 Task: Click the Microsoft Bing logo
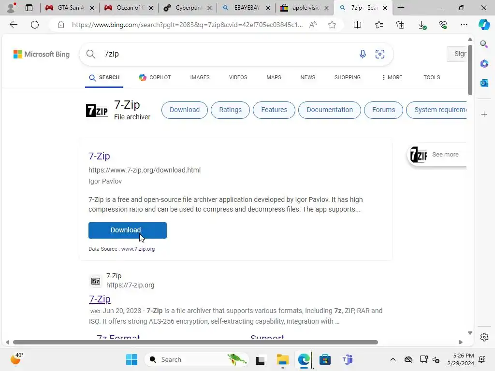coord(42,54)
